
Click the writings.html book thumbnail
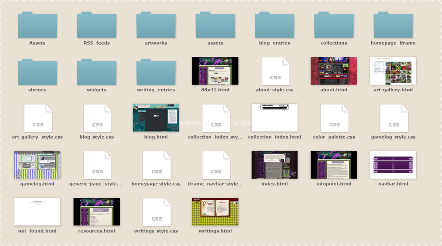215,212
